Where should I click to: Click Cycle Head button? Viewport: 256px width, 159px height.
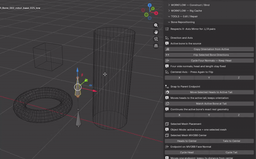pos(187,153)
